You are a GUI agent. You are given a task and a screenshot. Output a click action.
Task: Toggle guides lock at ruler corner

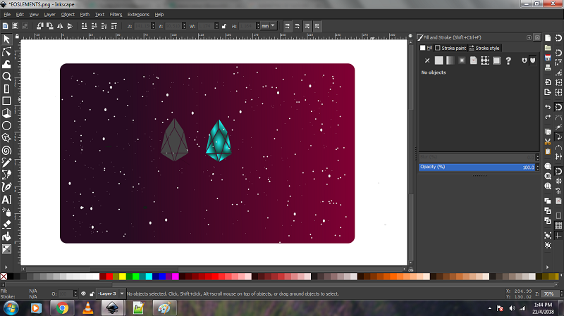click(17, 37)
